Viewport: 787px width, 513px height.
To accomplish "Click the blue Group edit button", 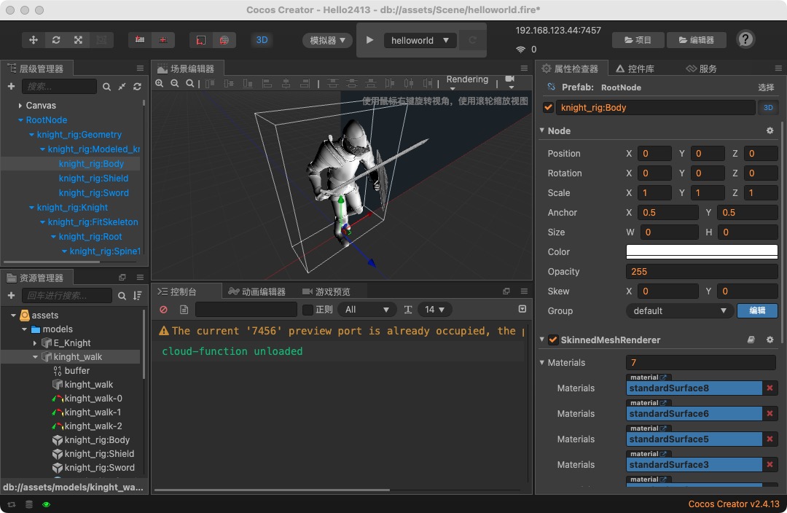I will click(757, 311).
